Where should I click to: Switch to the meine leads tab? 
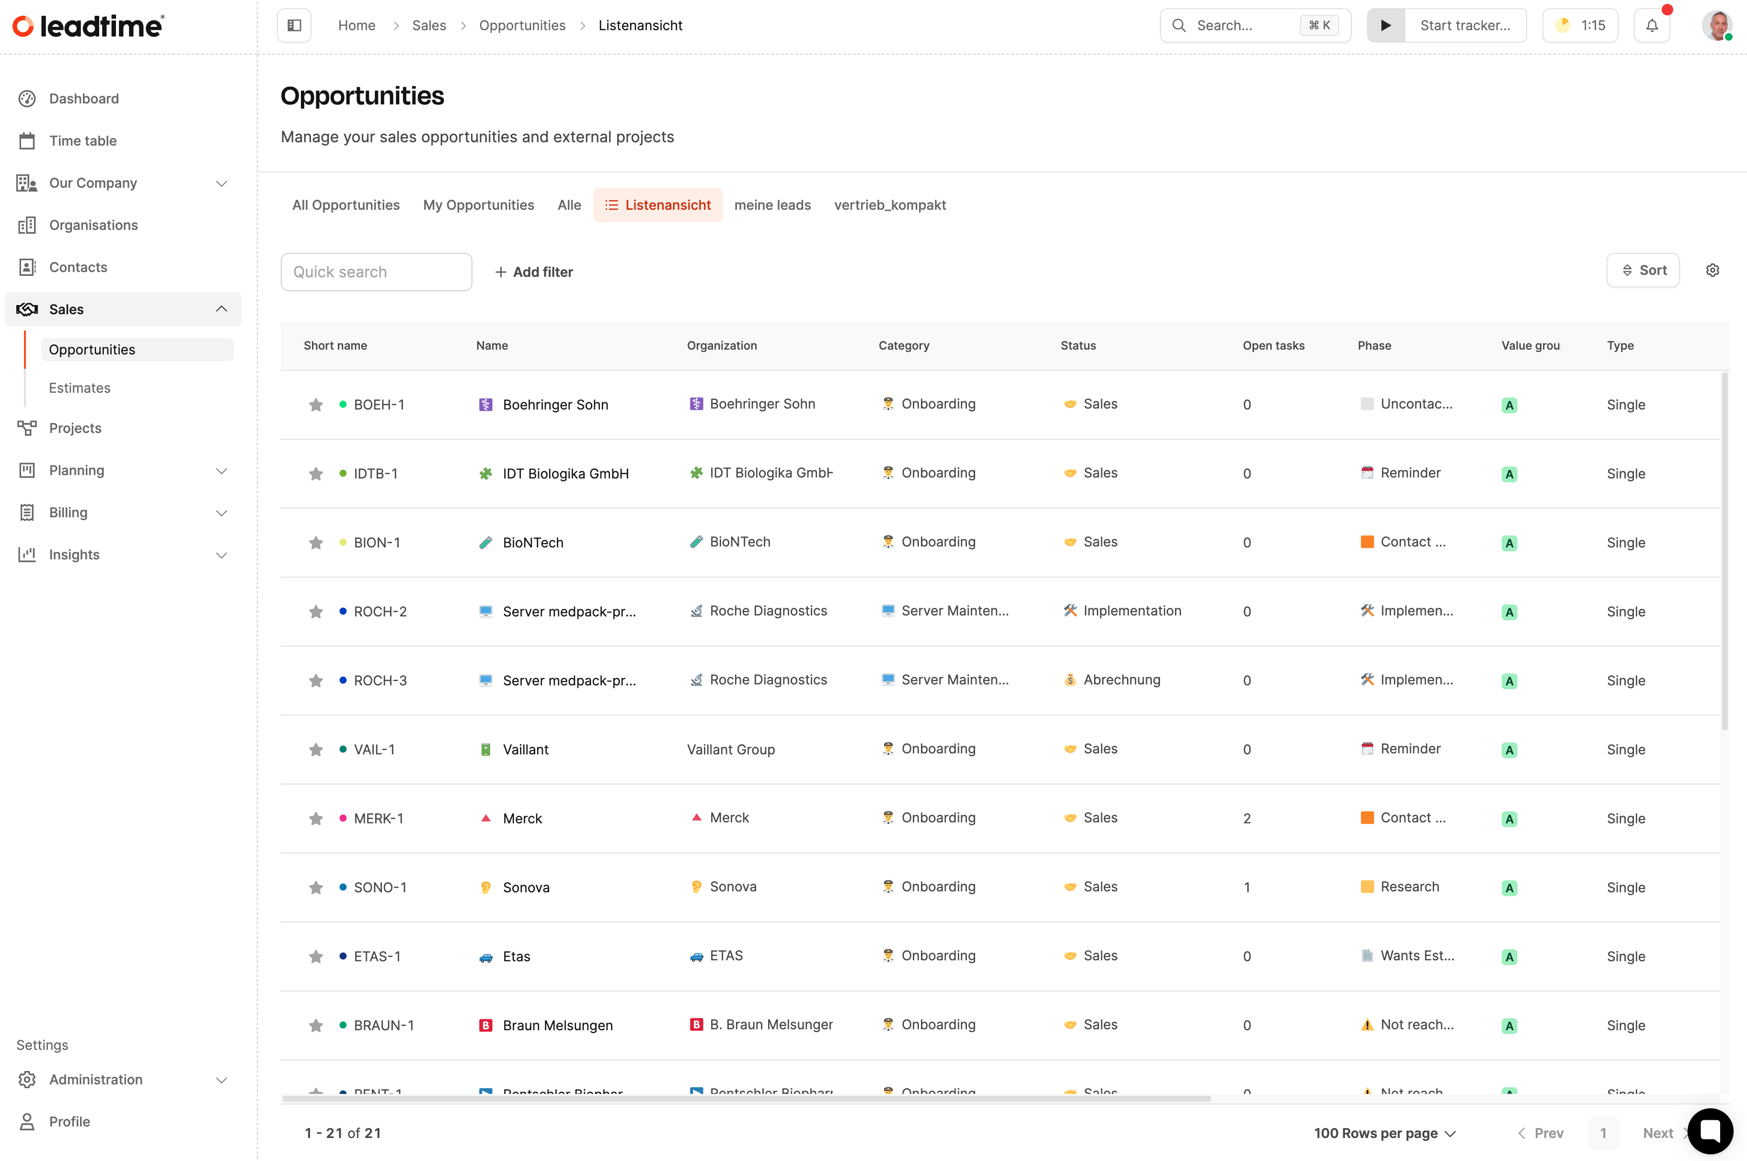(x=771, y=205)
